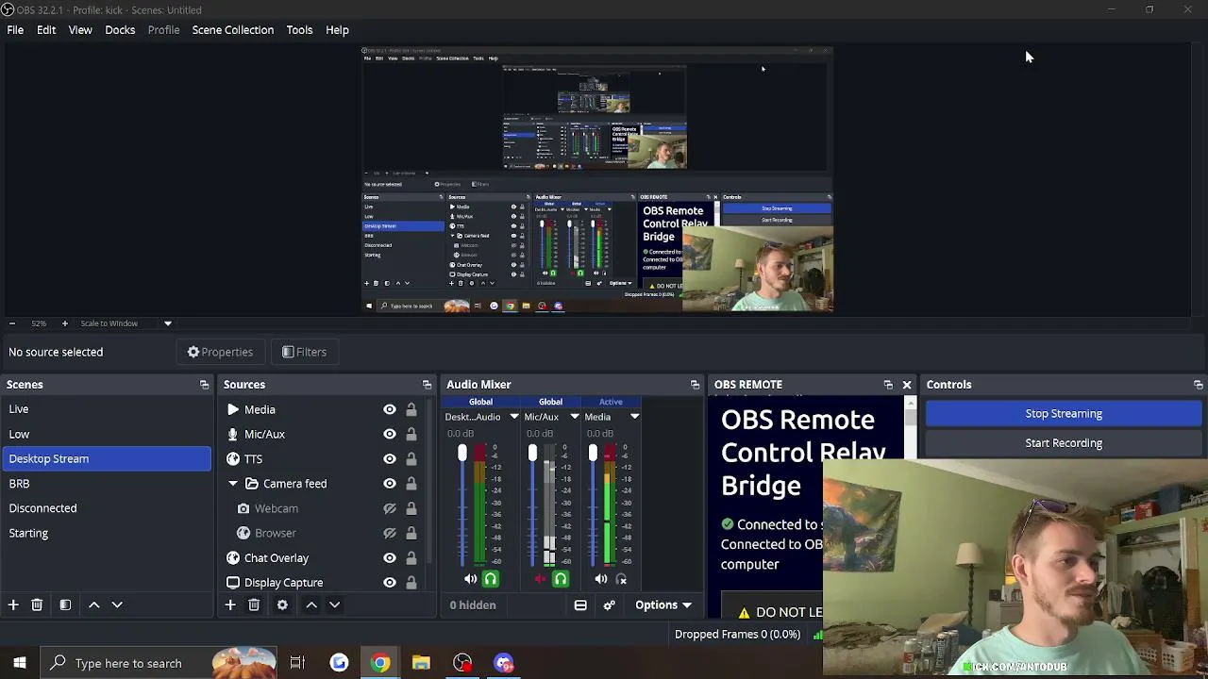This screenshot has width=1208, height=679.
Task: Move selected scene down in Scenes list
Action: pos(117,604)
